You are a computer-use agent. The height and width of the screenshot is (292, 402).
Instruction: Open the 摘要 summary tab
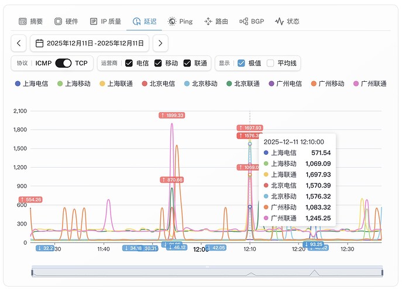coord(30,21)
